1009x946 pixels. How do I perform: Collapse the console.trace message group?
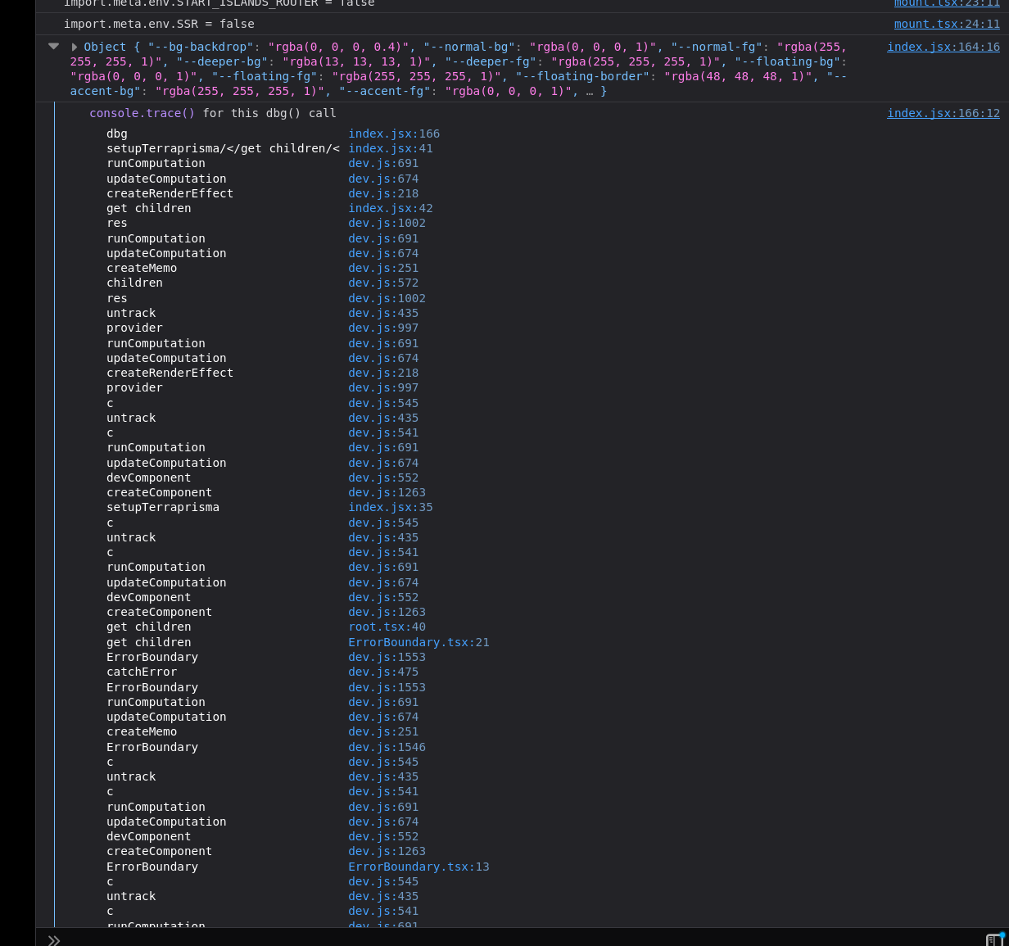coord(53,47)
